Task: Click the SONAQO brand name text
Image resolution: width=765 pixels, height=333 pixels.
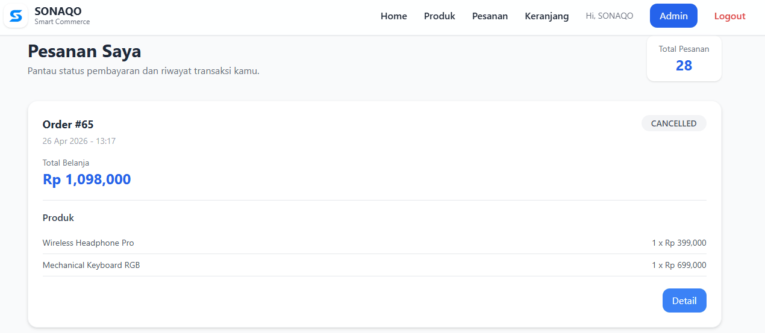Action: click(x=58, y=11)
